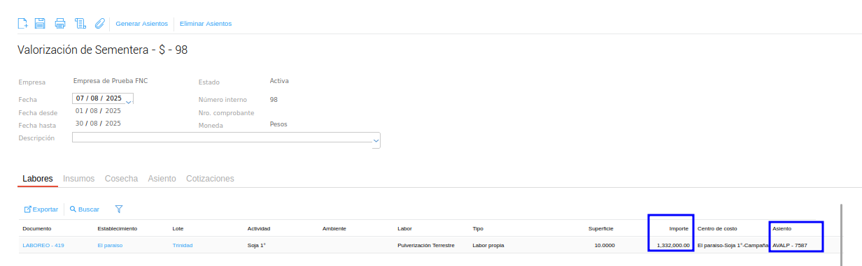Open the Asiento tab
The image size is (862, 266).
(162, 179)
